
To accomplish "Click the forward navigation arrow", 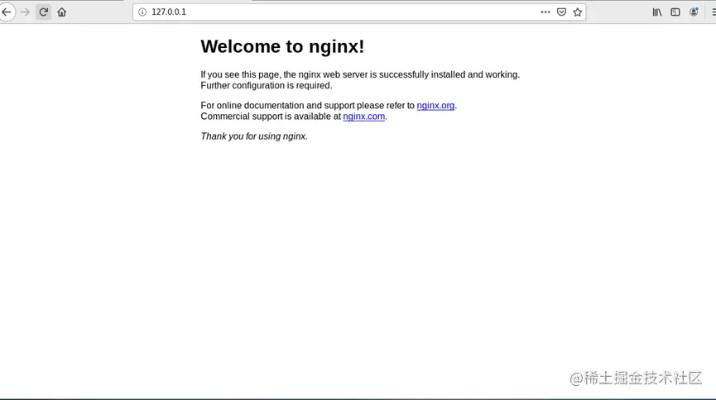I will click(x=25, y=12).
